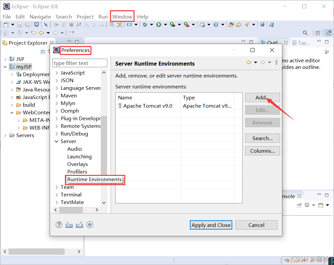Click the Launch selected resource icon
The height and width of the screenshot is (265, 334).
(272, 25)
